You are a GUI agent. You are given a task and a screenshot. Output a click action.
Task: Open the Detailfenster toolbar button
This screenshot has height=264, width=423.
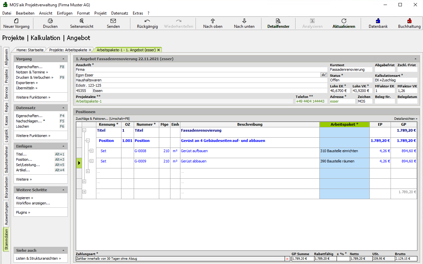(278, 23)
